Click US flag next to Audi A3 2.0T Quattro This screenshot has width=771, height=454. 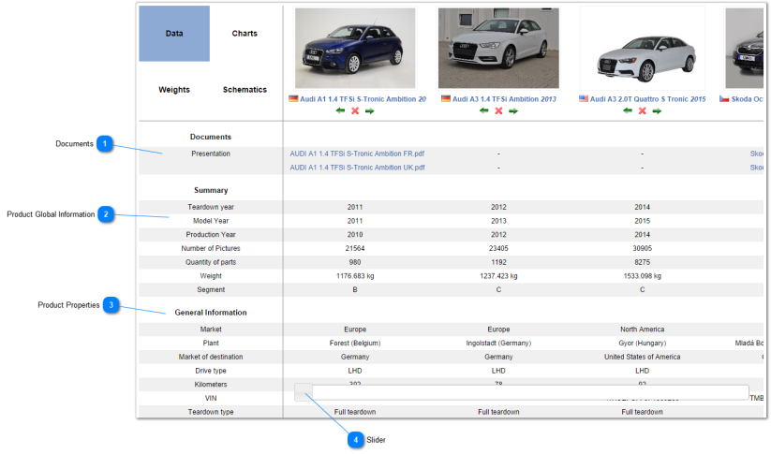click(x=584, y=99)
